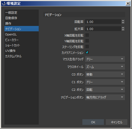Uncheck the カメラアニメーション checkbox
132x129 pixels.
87,52
